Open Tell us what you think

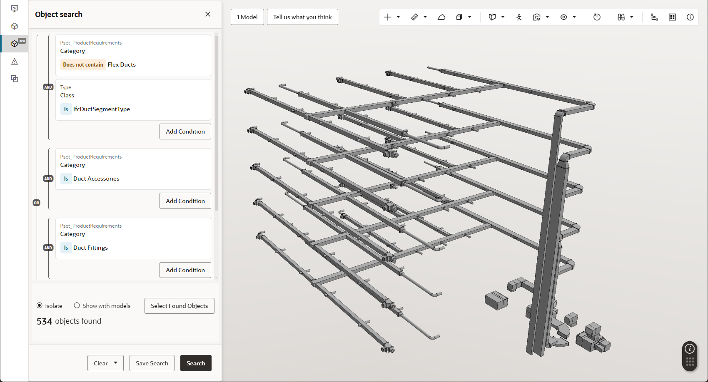[x=302, y=17]
